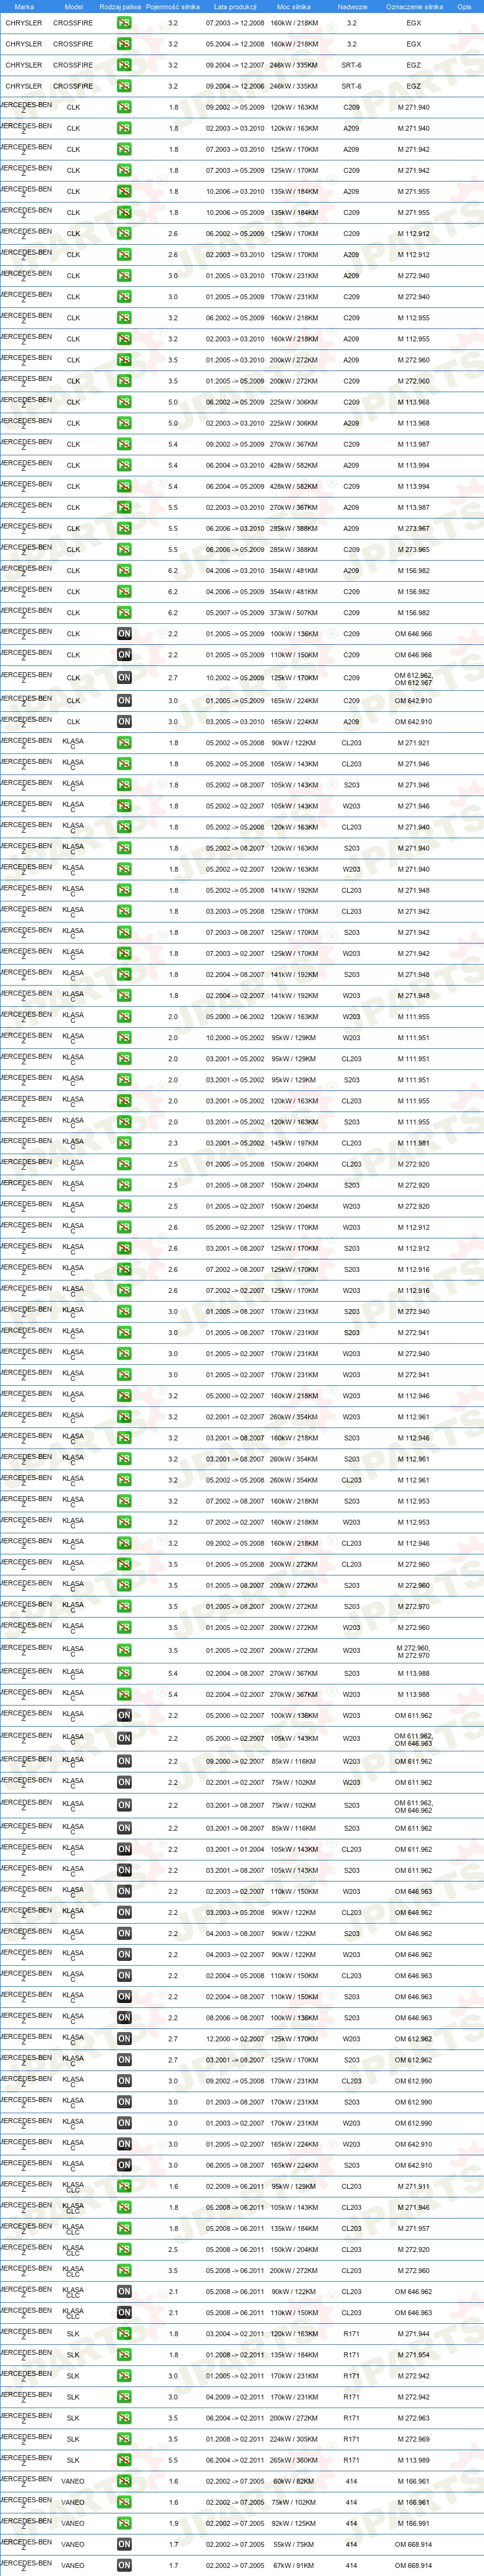Click the Rodzaj paliwa column header
Image resolution: width=484 pixels, height=2576 pixels.
pos(121,7)
